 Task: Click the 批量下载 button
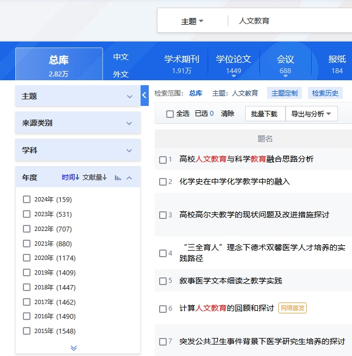(265, 114)
